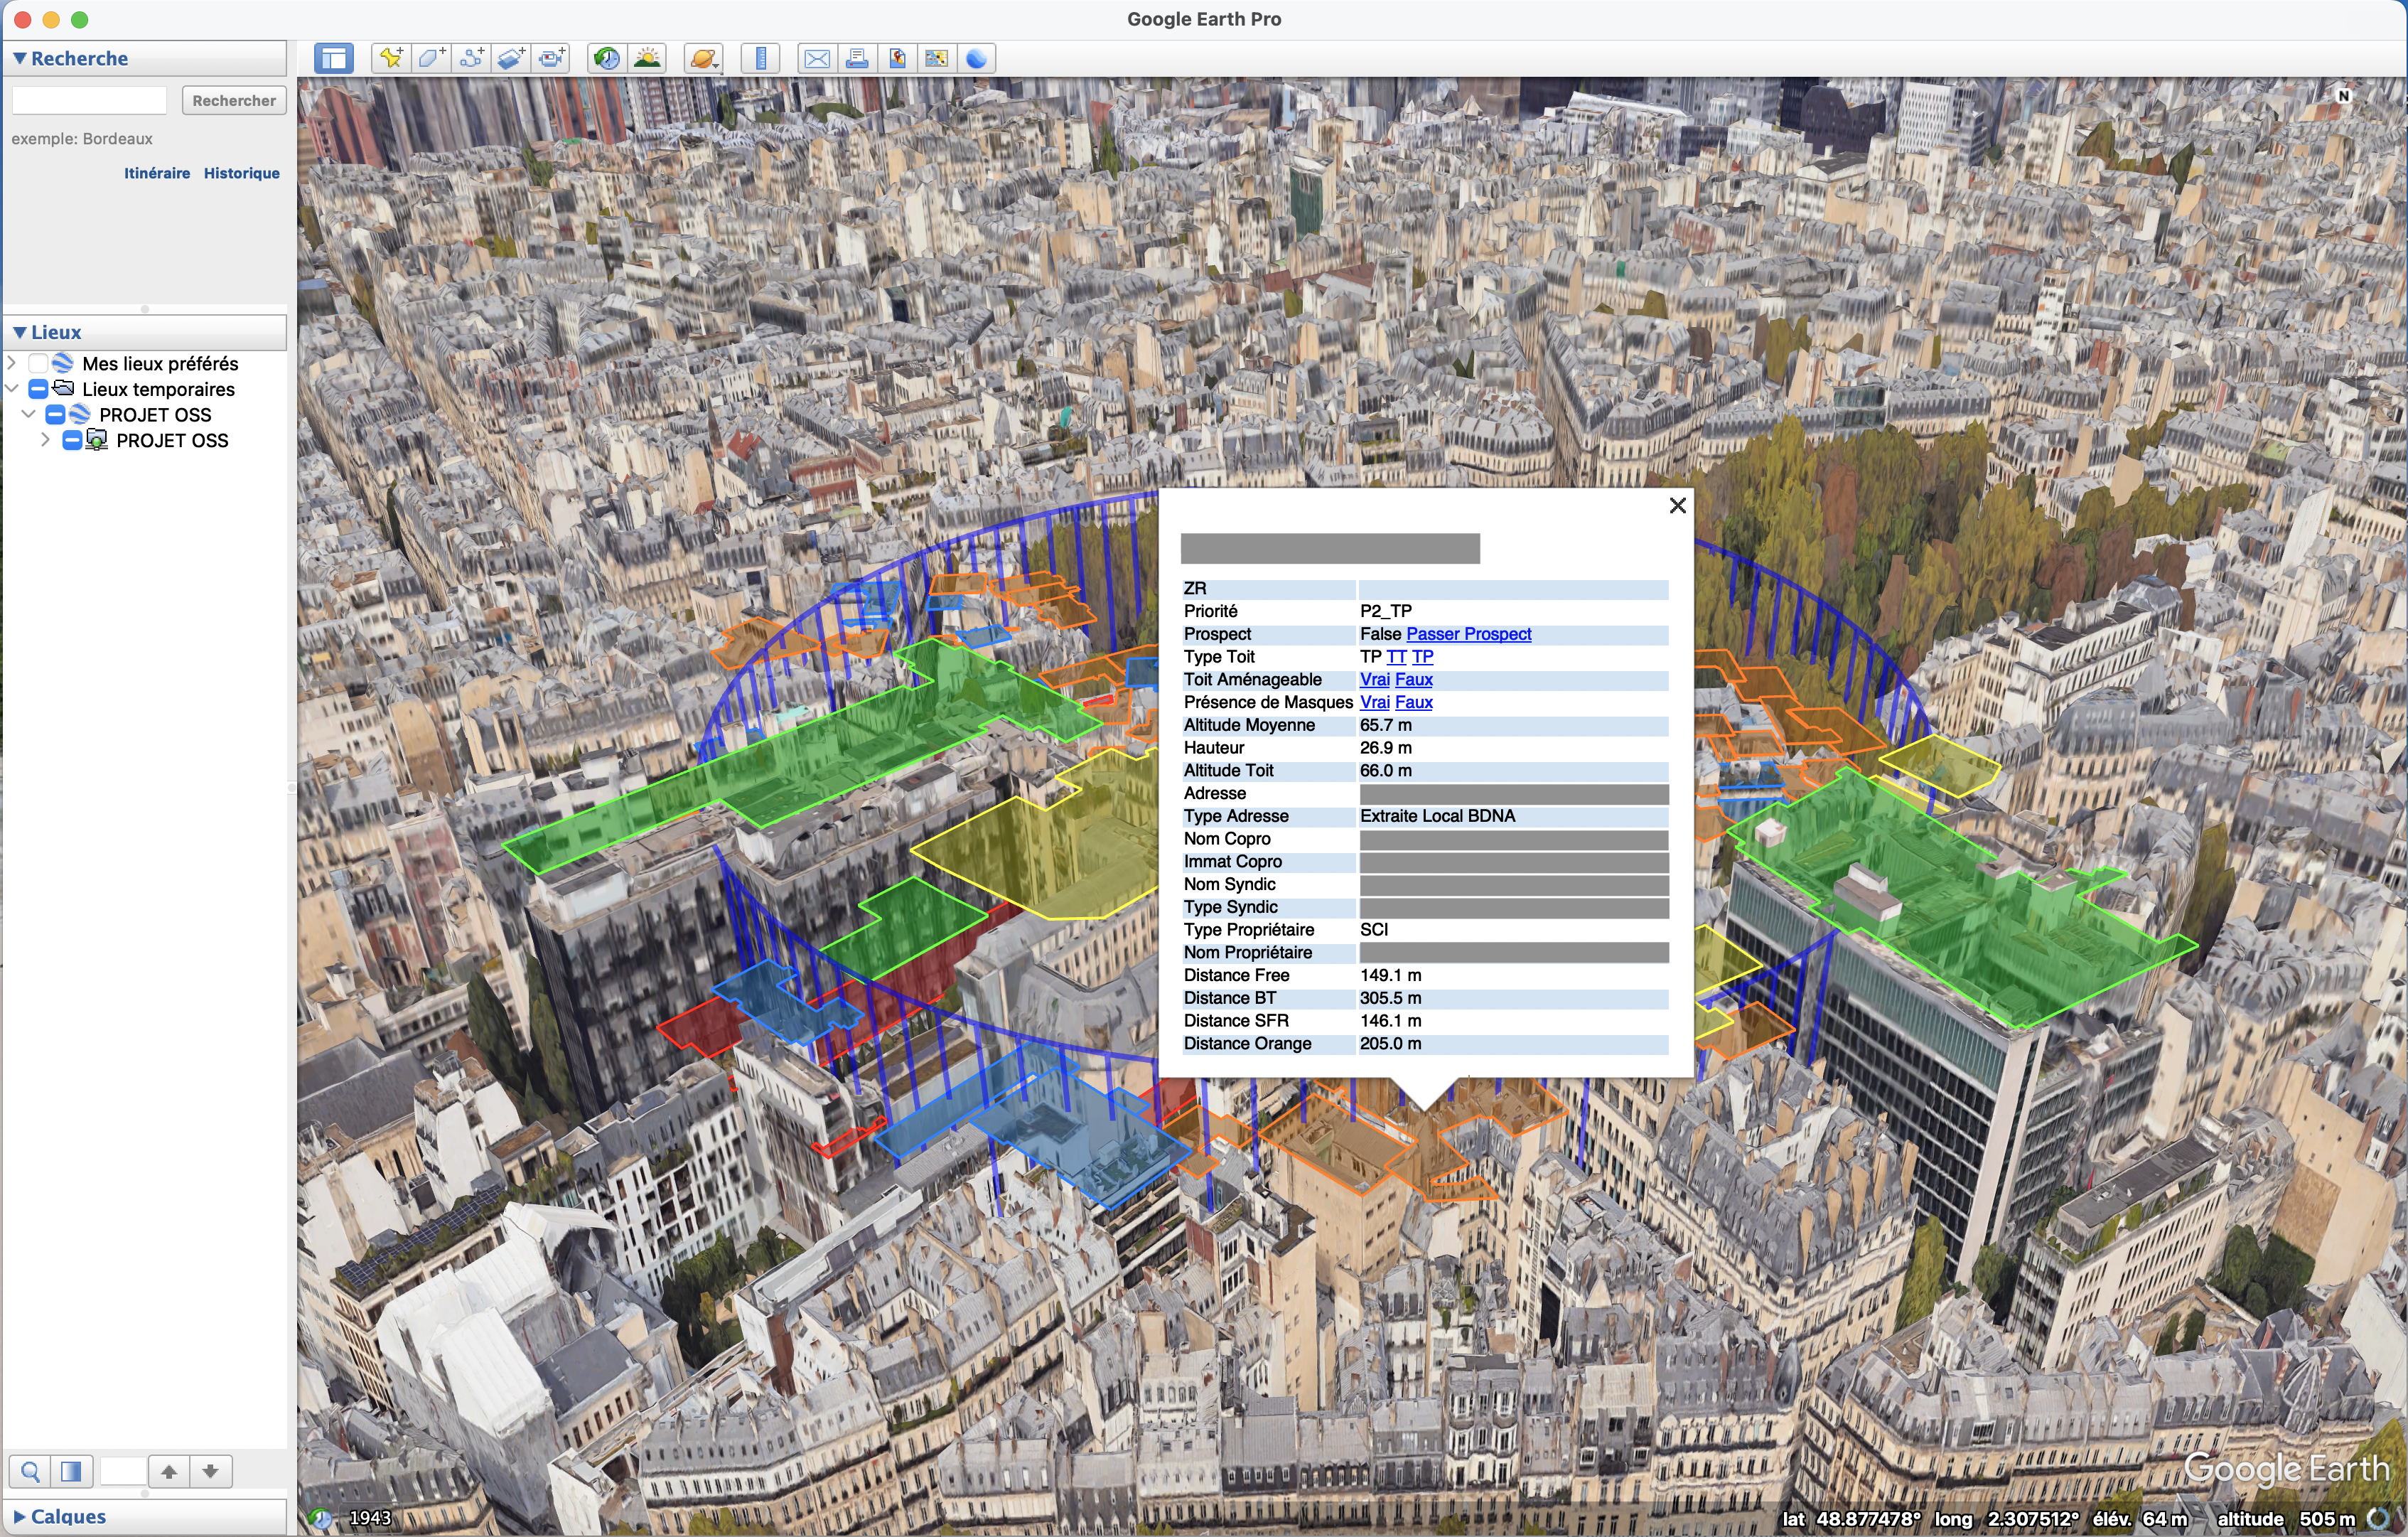This screenshot has height=1537, width=2408.
Task: Click the nested PROJET OSS network icon
Action: (96, 440)
